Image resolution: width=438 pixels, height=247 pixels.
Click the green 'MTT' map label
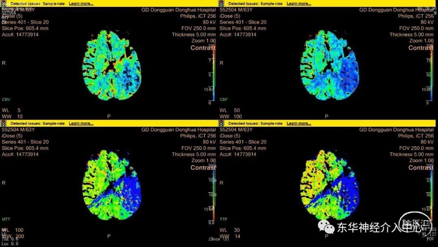click(6, 219)
